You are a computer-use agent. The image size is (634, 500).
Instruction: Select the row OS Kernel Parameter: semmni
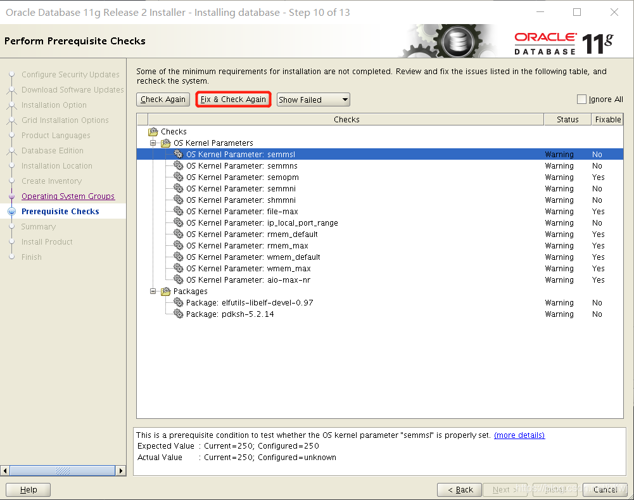(x=380, y=188)
